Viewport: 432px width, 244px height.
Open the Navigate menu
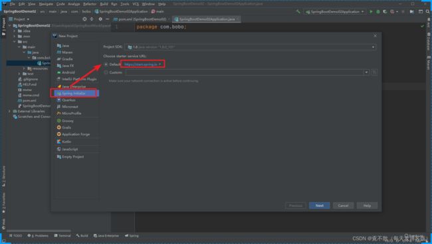46,4
